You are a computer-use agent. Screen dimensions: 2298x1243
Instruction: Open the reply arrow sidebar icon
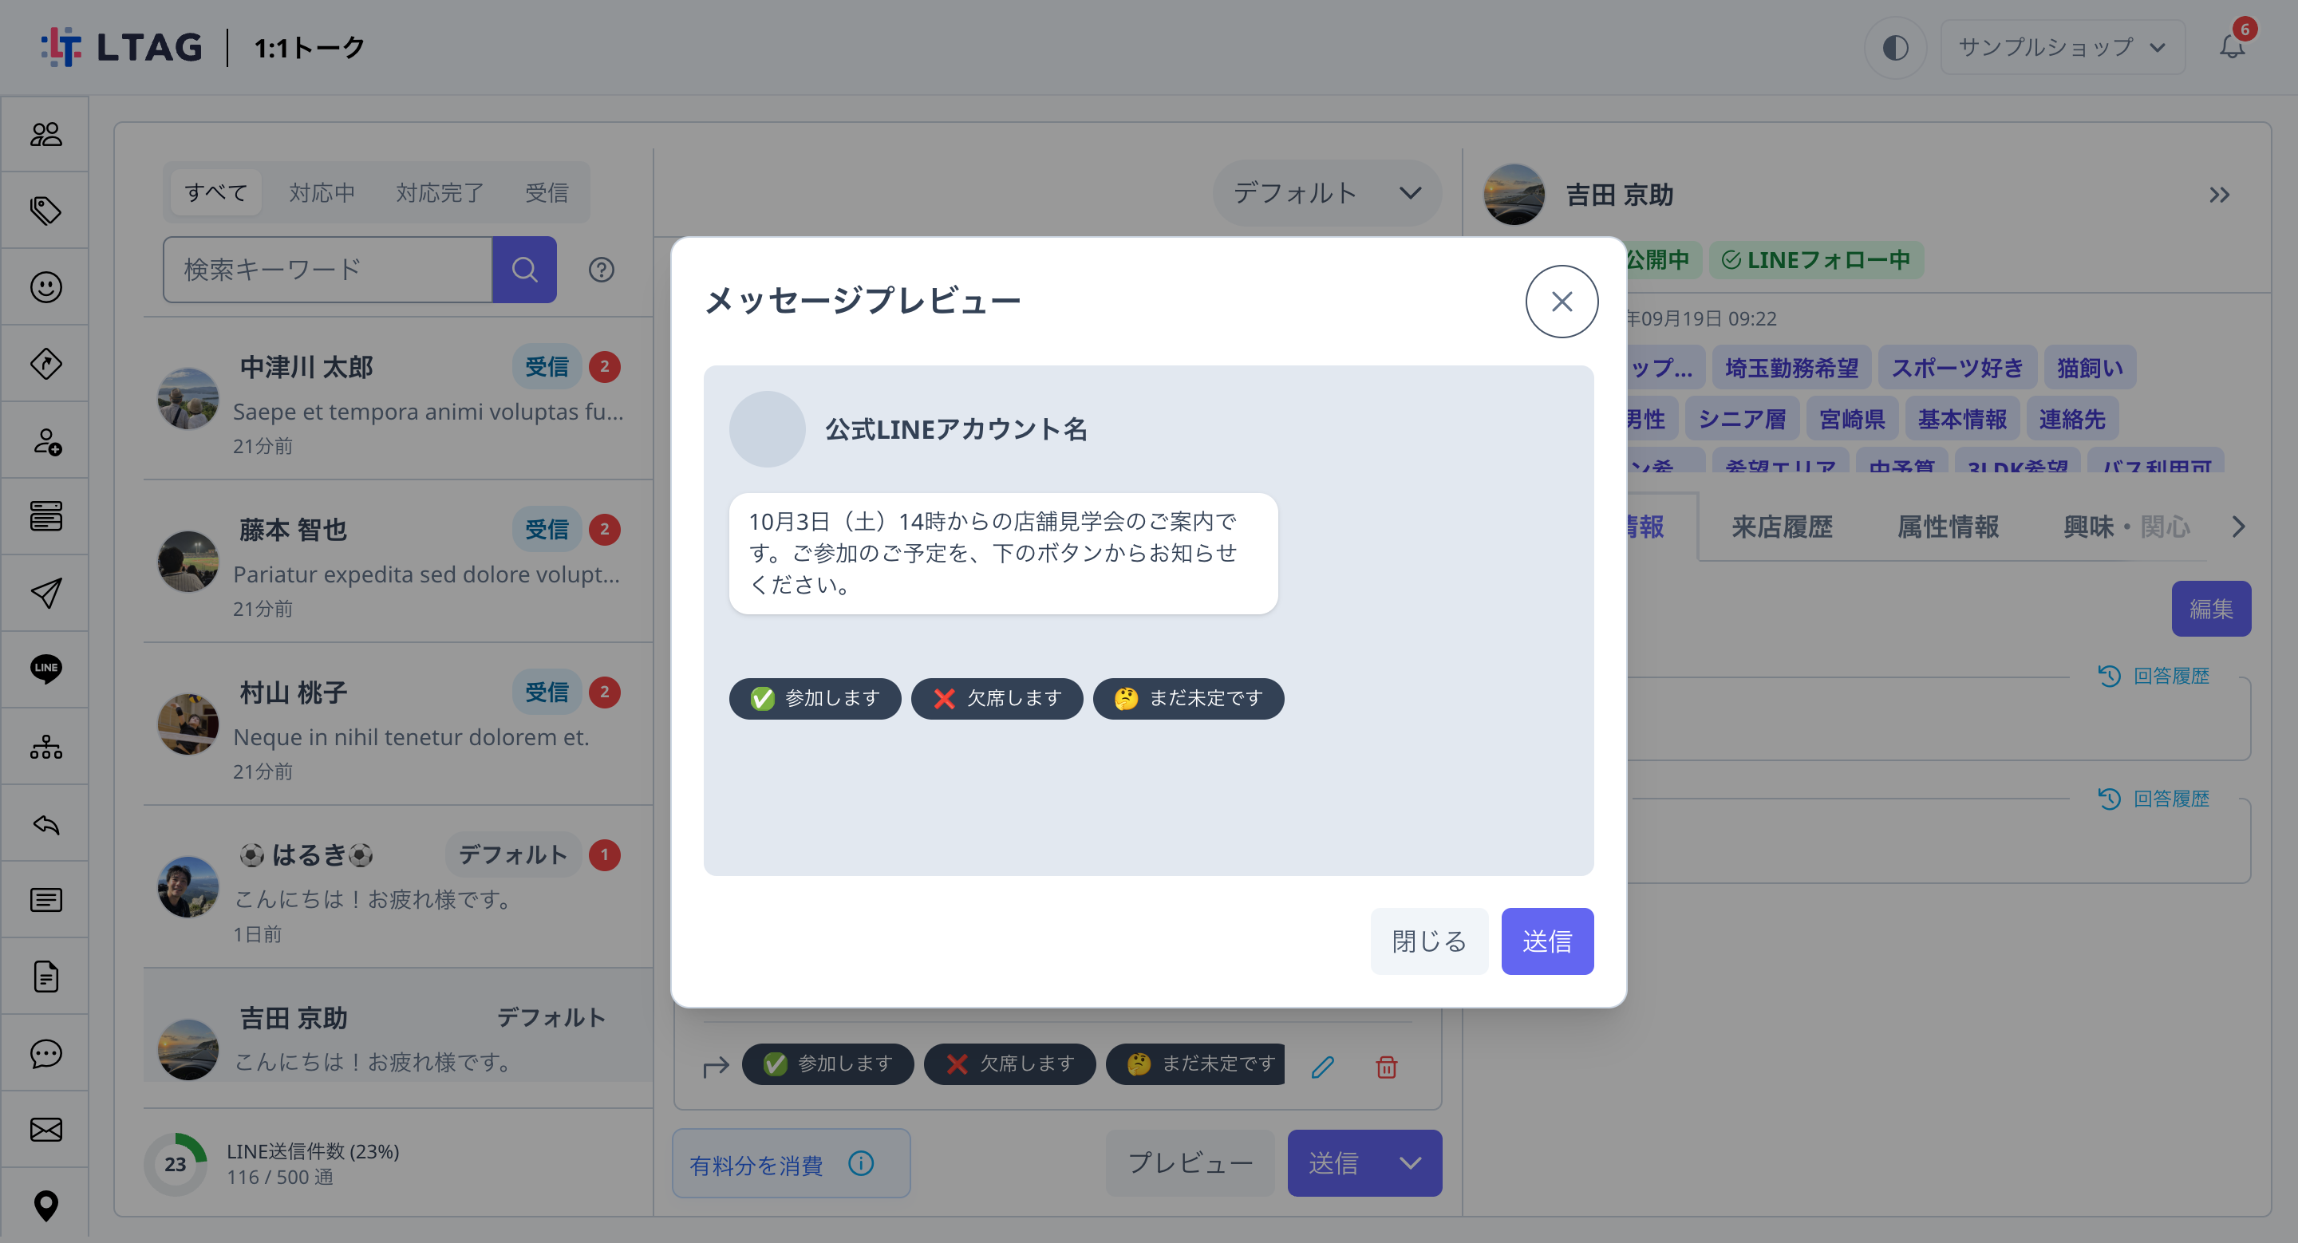tap(45, 823)
